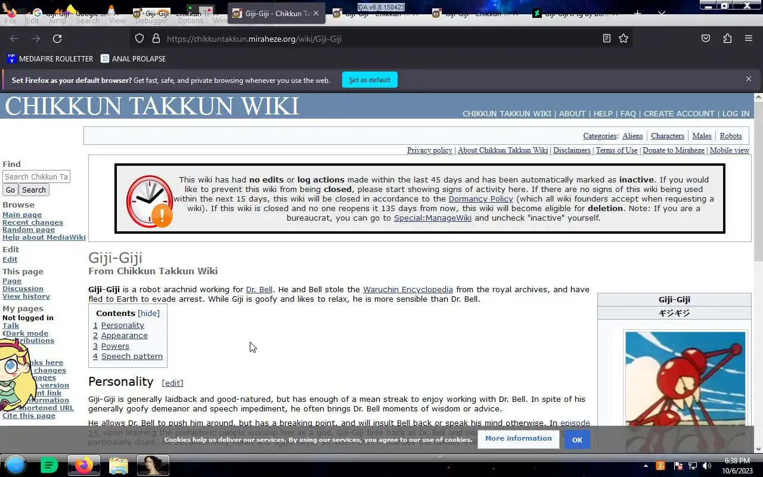Open the Save to Pocket icon
763x477 pixels.
[706, 39]
